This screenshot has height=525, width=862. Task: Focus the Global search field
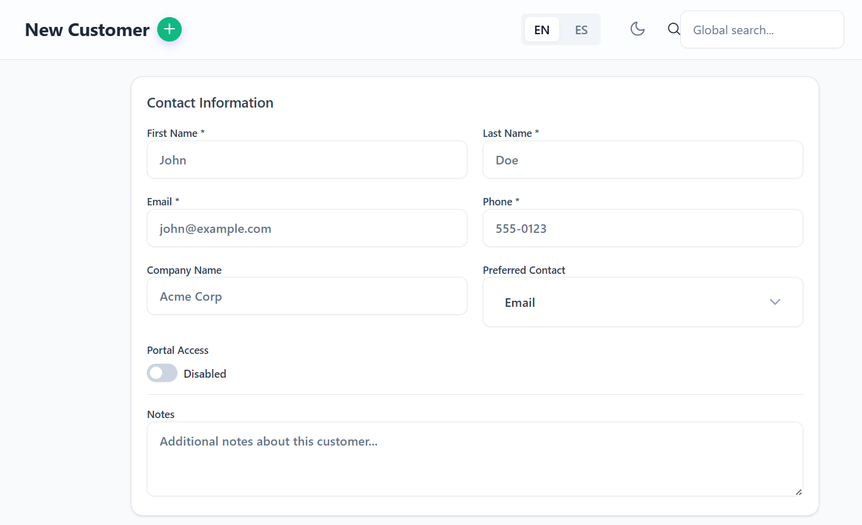pos(762,29)
